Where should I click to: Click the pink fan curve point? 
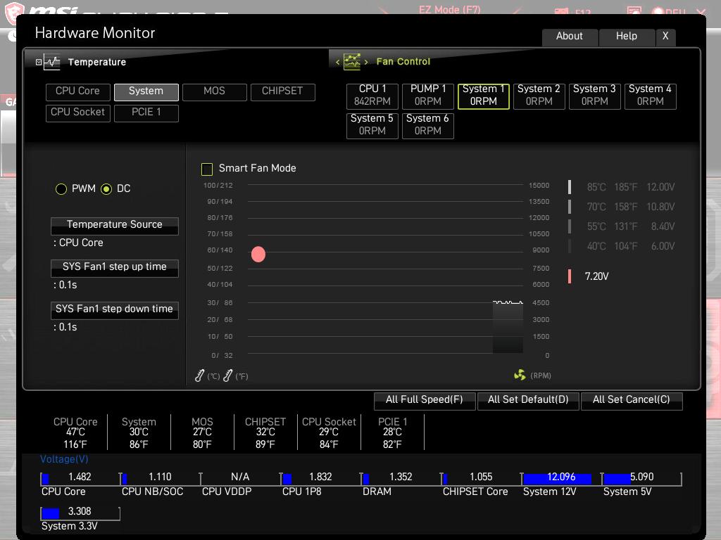pos(258,255)
